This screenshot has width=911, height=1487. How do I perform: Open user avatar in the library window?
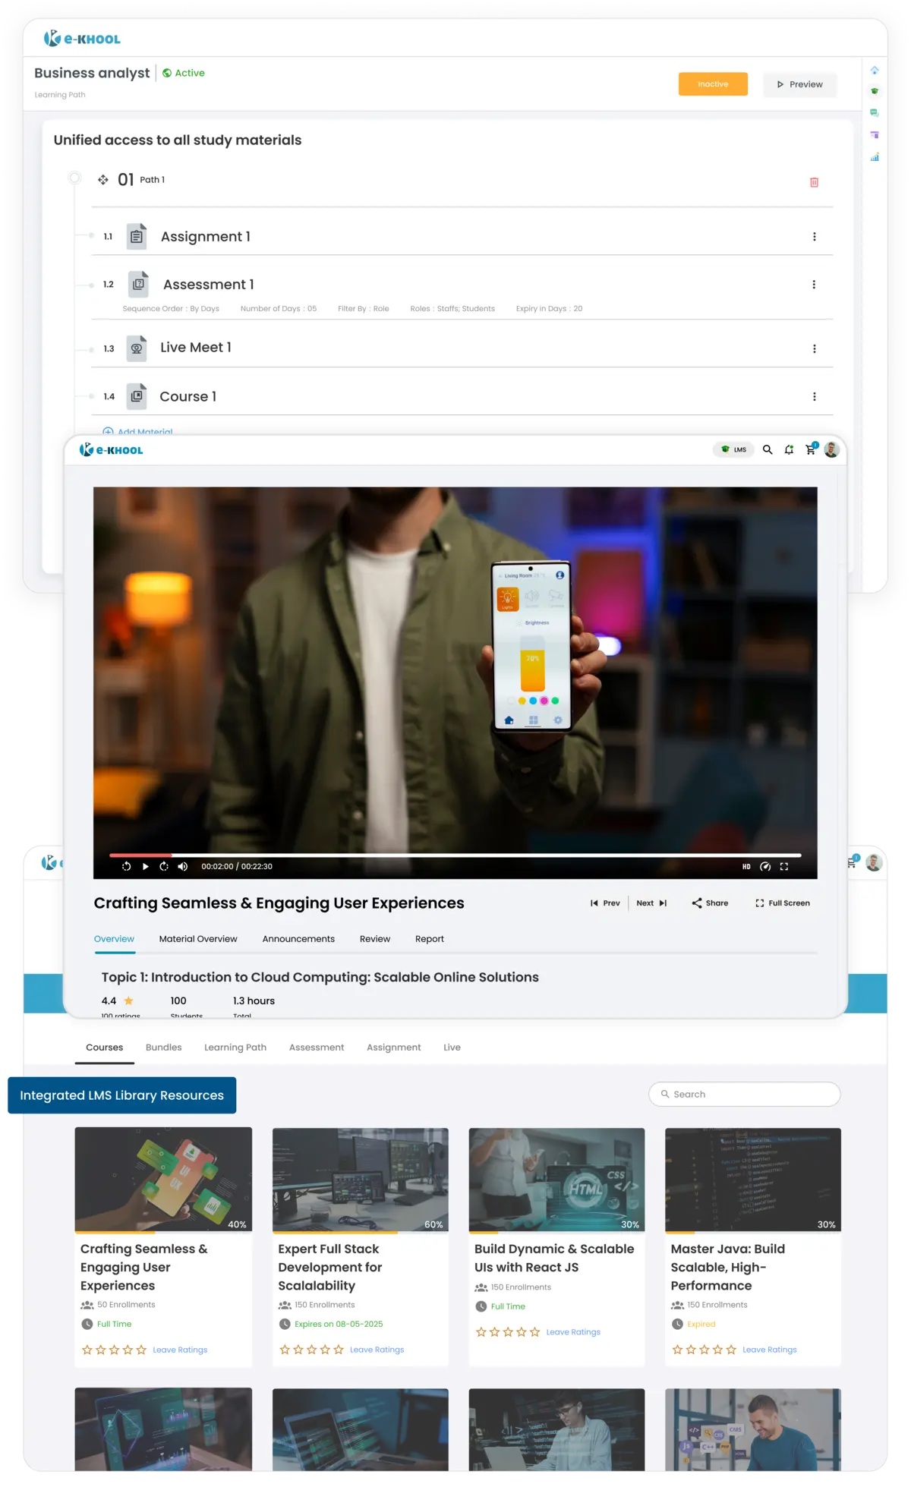(x=874, y=862)
